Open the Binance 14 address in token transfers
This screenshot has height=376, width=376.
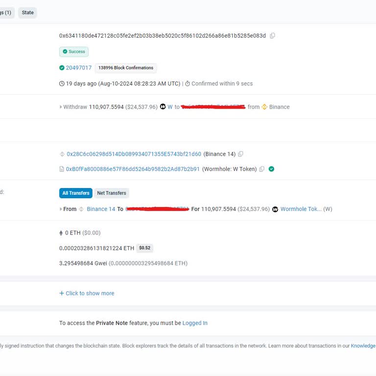tap(101, 209)
